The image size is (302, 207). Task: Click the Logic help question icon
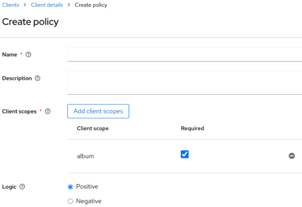pyautogui.click(x=22, y=186)
